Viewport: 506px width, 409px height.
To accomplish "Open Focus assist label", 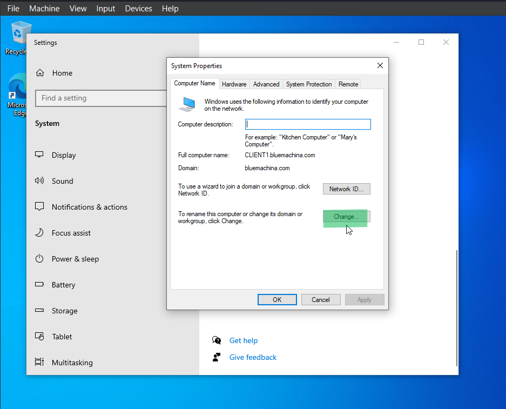I will (71, 233).
